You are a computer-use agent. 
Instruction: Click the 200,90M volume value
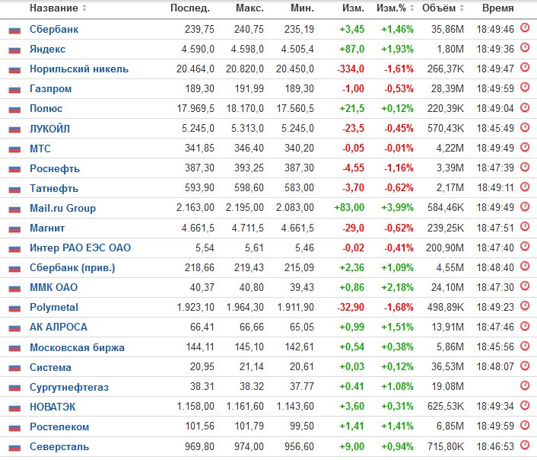(x=444, y=248)
